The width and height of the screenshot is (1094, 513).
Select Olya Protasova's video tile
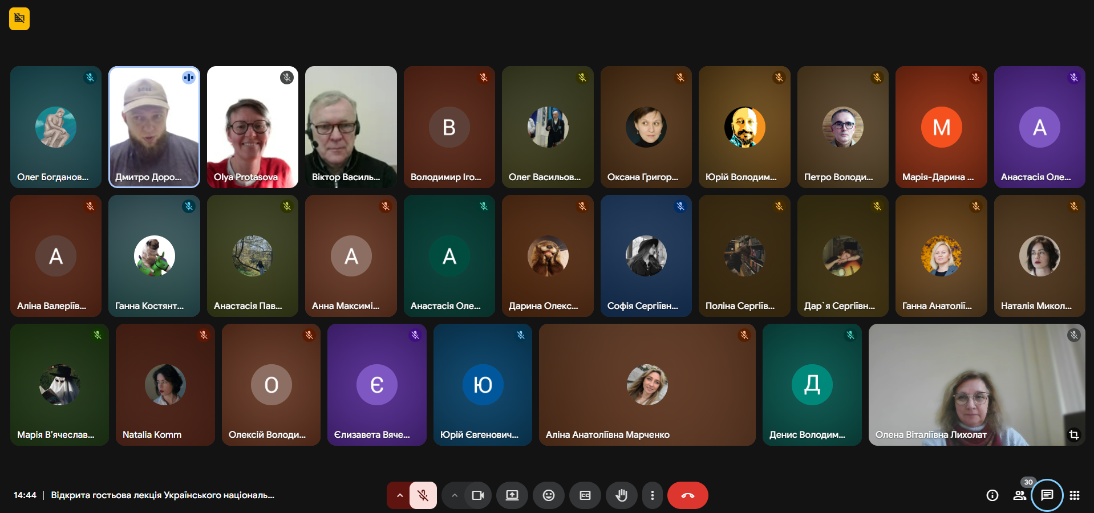pos(252,127)
